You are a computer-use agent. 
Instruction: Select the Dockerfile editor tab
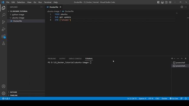pyautogui.click(x=54, y=7)
